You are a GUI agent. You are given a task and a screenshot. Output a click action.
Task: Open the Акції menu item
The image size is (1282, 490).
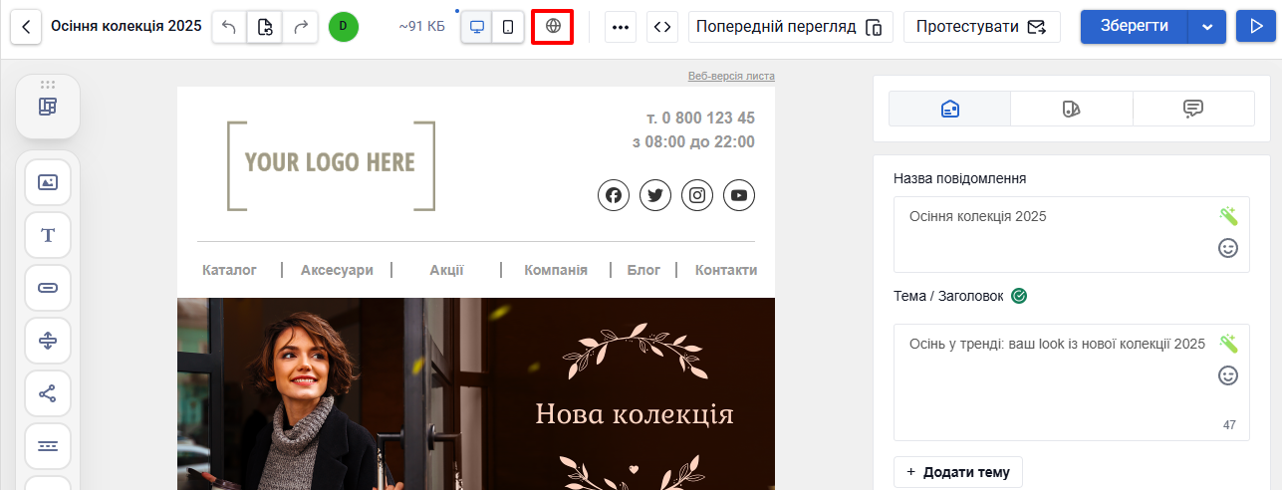tap(447, 270)
